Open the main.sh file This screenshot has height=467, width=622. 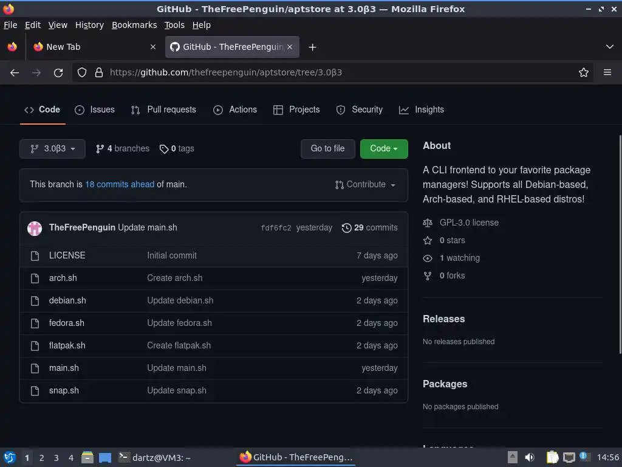pyautogui.click(x=64, y=368)
